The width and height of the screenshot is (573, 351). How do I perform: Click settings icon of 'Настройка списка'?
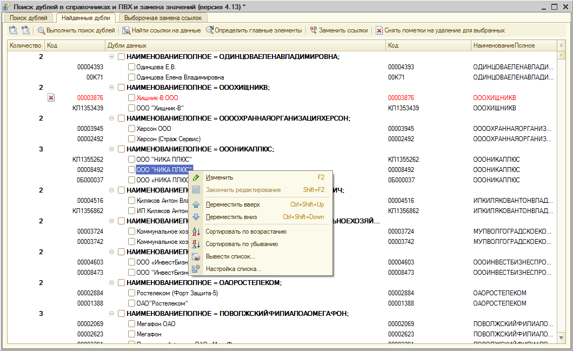click(196, 269)
